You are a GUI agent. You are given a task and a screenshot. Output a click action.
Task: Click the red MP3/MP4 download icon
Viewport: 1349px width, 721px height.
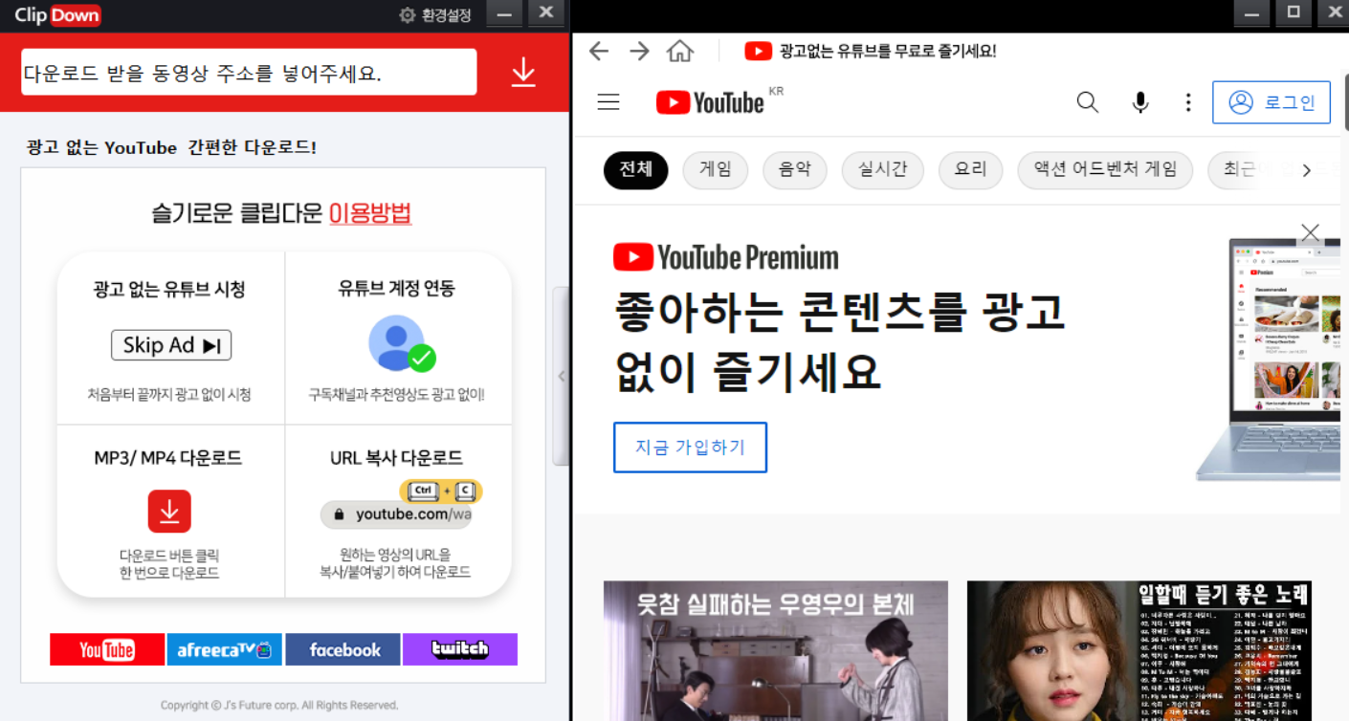(x=169, y=512)
